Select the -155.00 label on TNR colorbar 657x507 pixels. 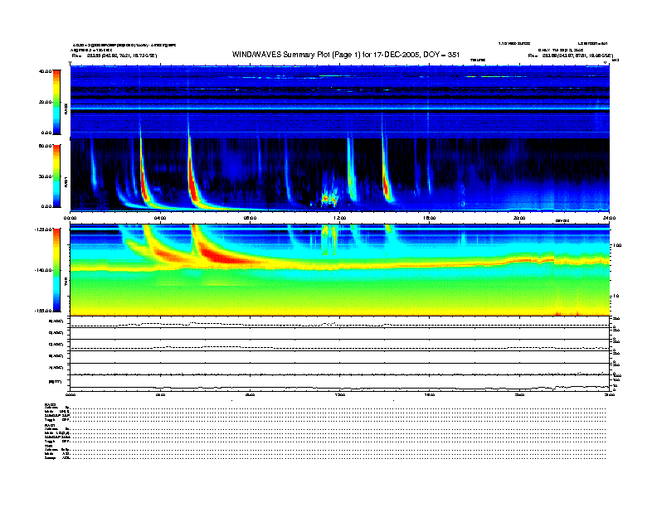click(x=44, y=311)
